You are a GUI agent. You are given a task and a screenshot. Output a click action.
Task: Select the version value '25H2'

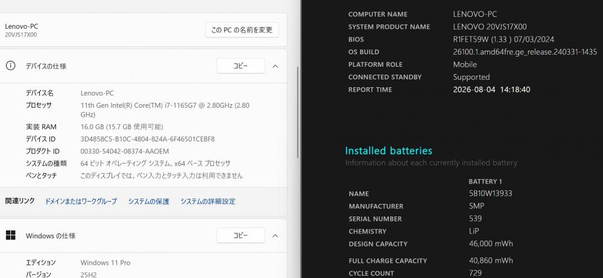pos(89,274)
